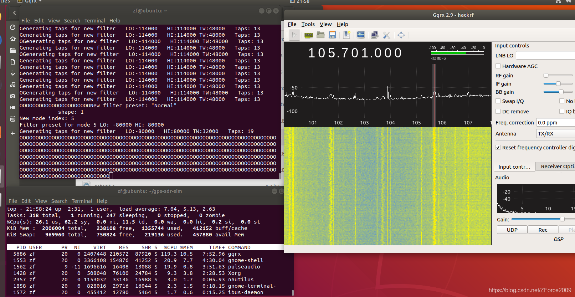Click the LNB LO input field
Viewport: 575px width, 297px height.
(x=545, y=55)
